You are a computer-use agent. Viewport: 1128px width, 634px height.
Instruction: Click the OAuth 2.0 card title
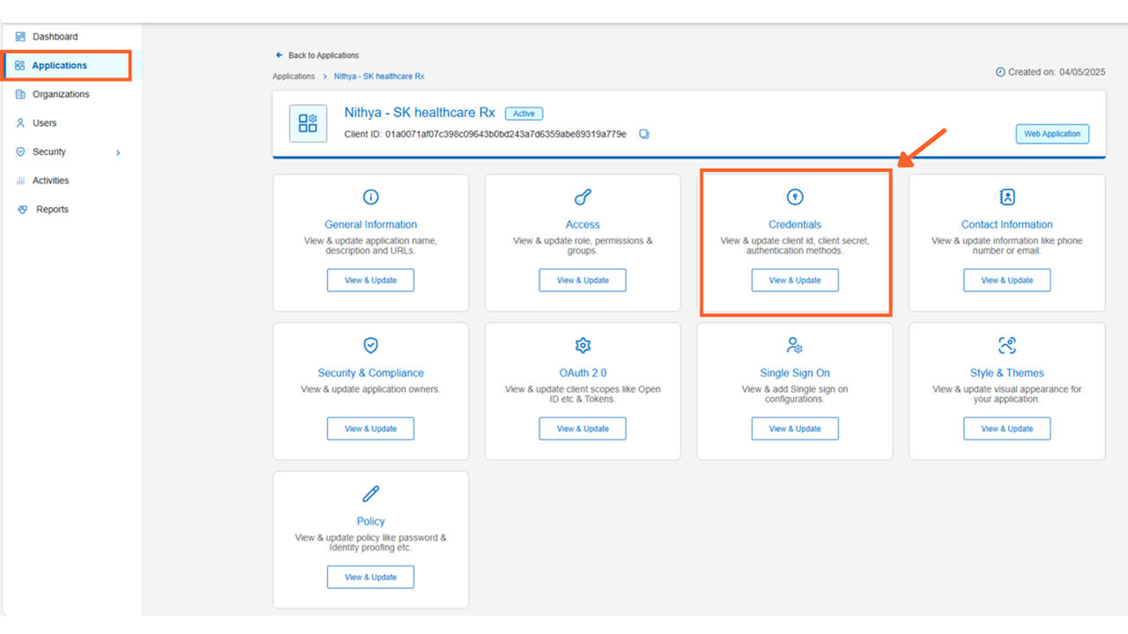[x=583, y=373]
